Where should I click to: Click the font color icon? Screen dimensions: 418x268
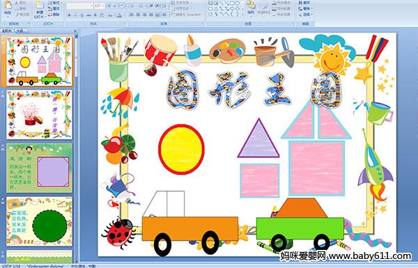pyautogui.click(x=119, y=15)
